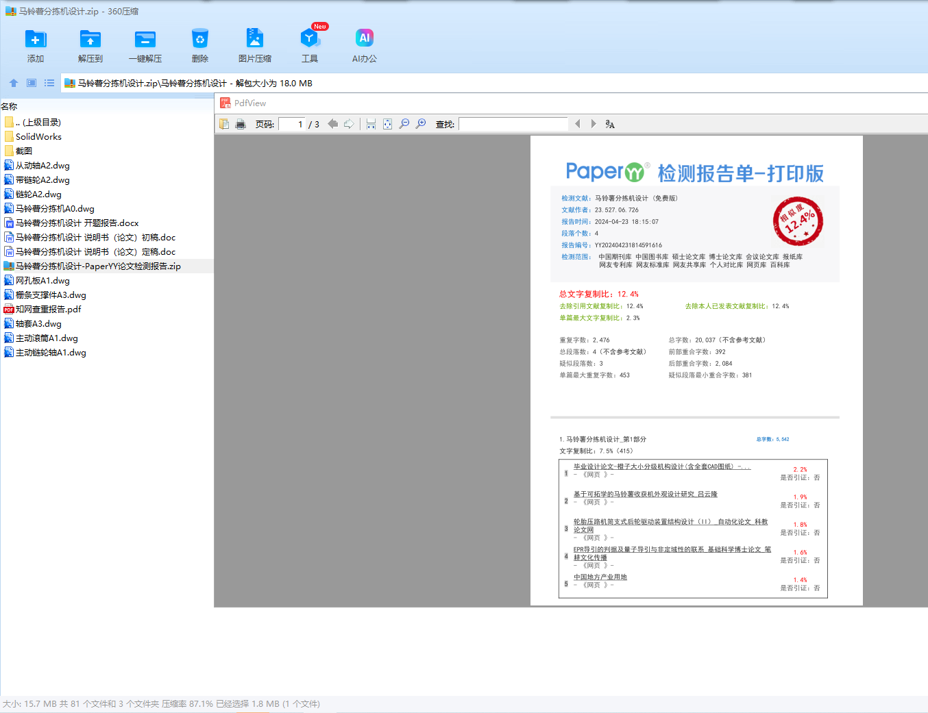Open the 图片压缩 image compression tool
928x713 pixels.
(255, 39)
